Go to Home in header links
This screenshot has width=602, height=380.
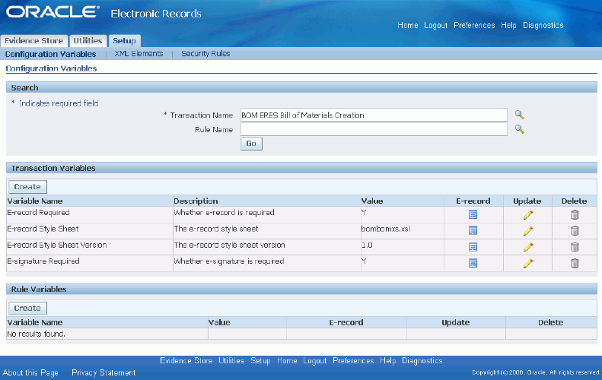click(408, 25)
